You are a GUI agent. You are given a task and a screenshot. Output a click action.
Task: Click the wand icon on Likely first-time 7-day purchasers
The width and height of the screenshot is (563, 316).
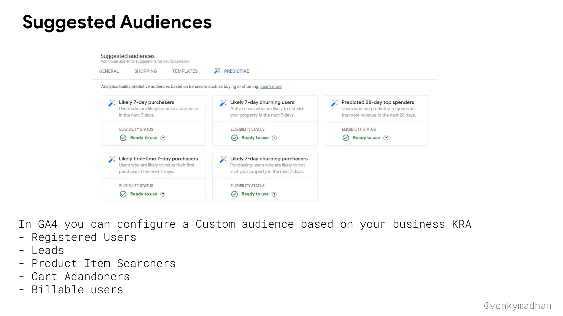point(112,159)
